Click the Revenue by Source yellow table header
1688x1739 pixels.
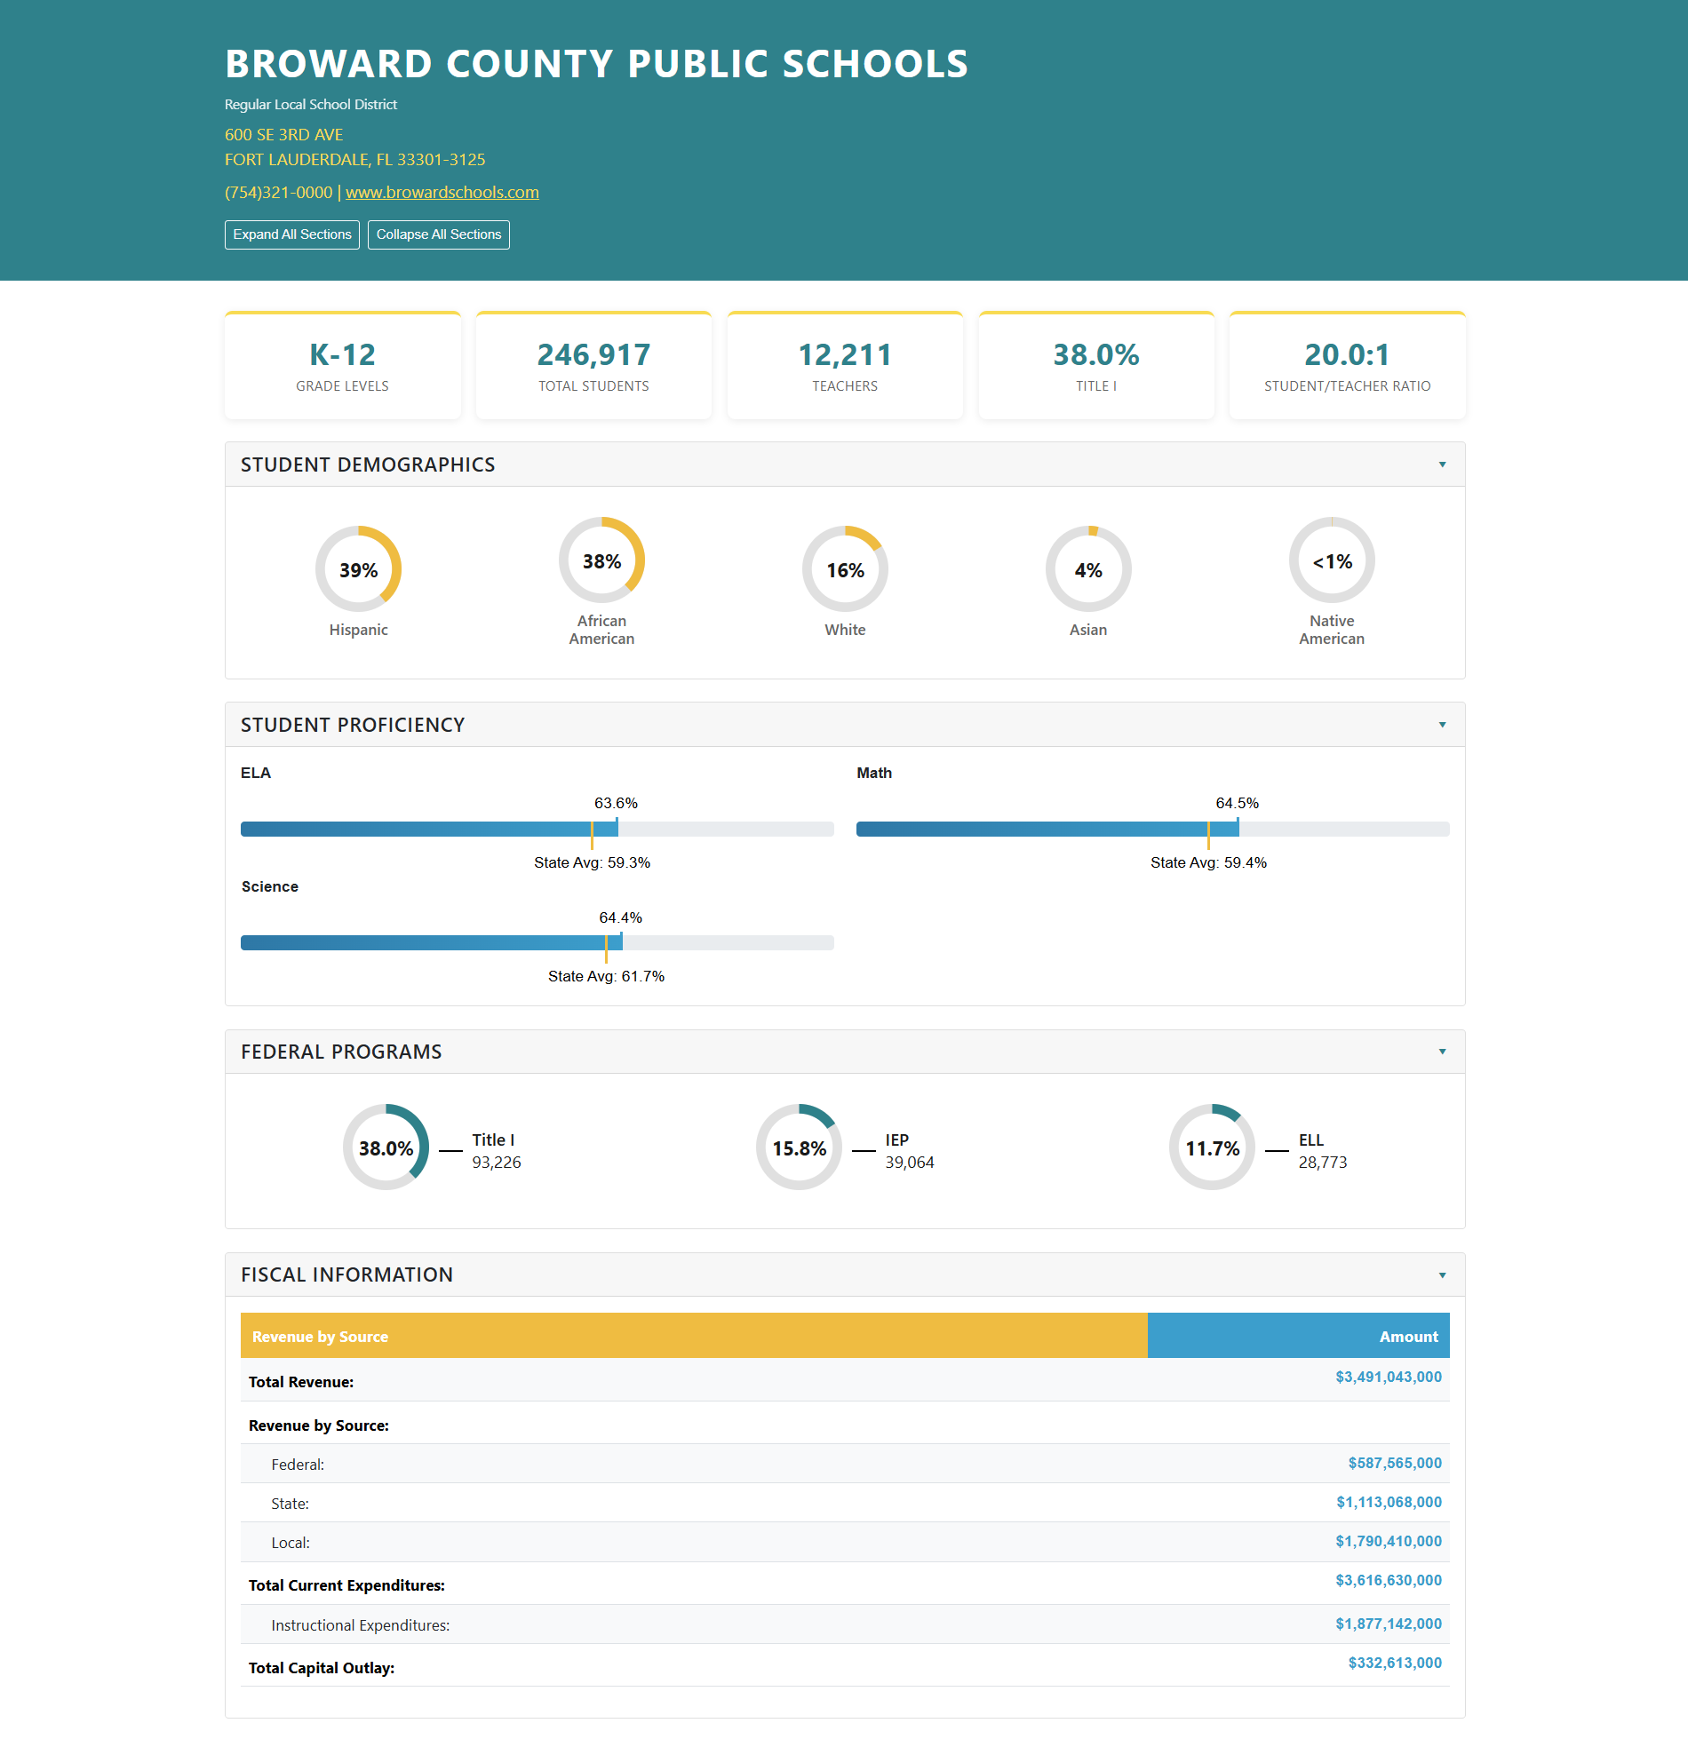click(694, 1336)
